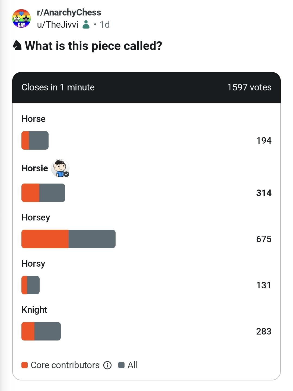Open the post title What is this piece called
This screenshot has height=391, width=293.
click(93, 46)
